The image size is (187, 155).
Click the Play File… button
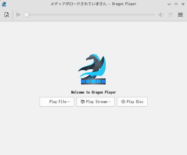pyautogui.click(x=57, y=102)
